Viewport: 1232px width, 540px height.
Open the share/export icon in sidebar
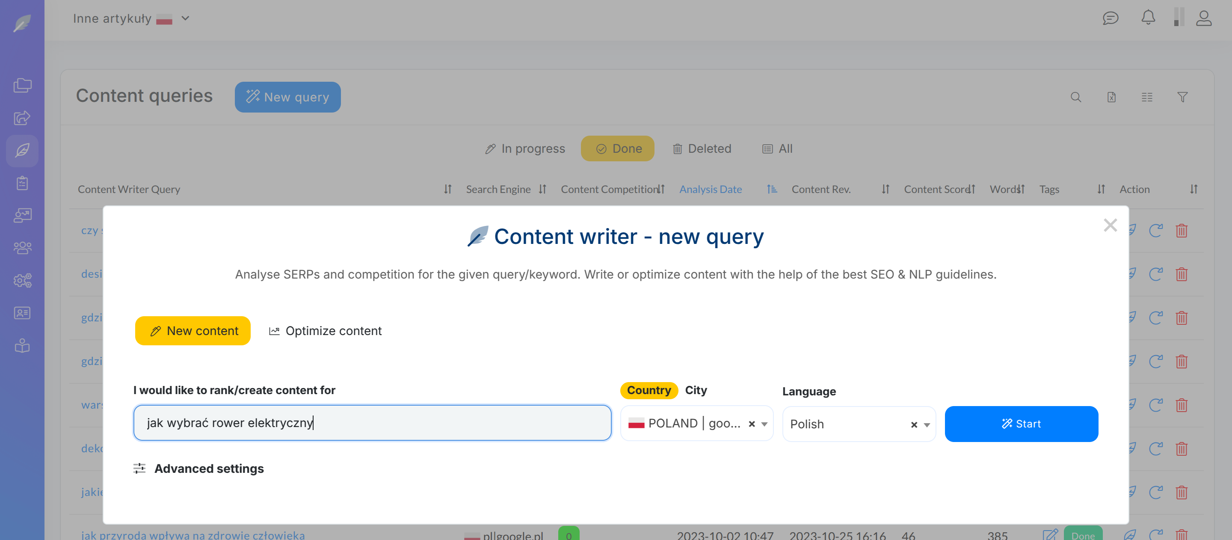(22, 118)
